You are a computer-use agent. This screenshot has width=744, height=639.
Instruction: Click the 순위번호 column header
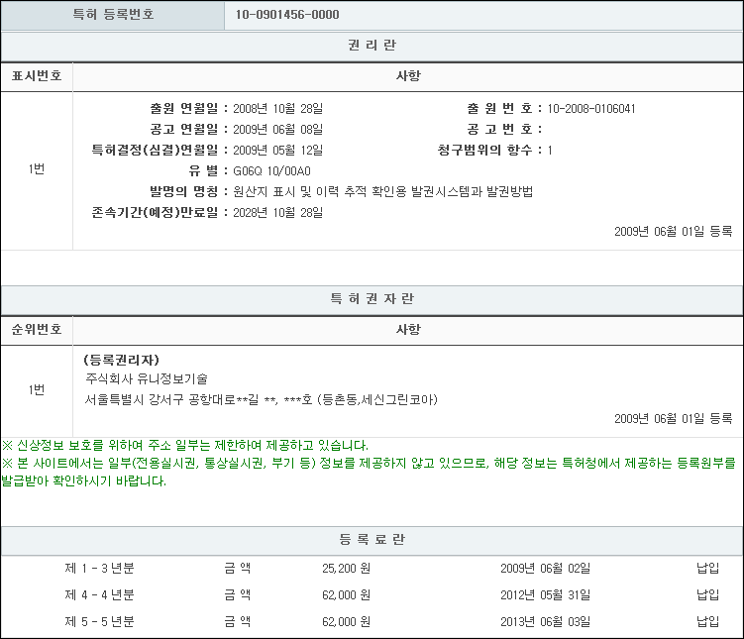coord(37,329)
